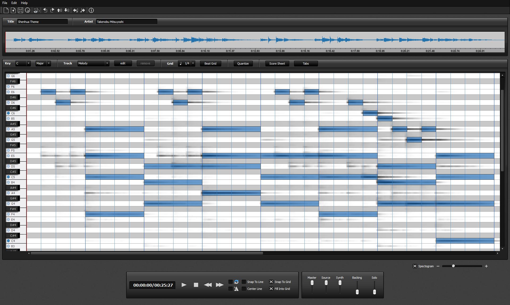Open the Edit menu
Viewport: 510px width, 305px height.
[x=14, y=3]
